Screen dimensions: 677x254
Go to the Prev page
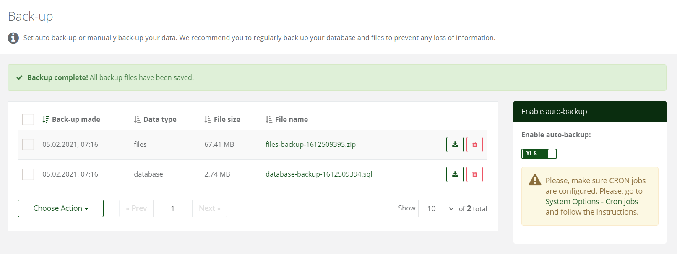pyautogui.click(x=136, y=208)
